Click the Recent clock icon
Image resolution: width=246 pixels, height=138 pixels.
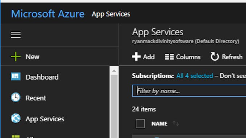16,97
